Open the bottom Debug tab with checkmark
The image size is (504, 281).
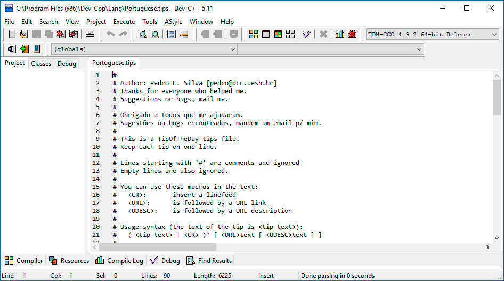tap(165, 260)
